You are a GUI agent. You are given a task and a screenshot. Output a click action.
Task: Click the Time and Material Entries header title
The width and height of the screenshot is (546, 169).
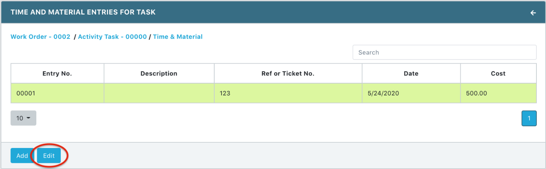point(83,12)
